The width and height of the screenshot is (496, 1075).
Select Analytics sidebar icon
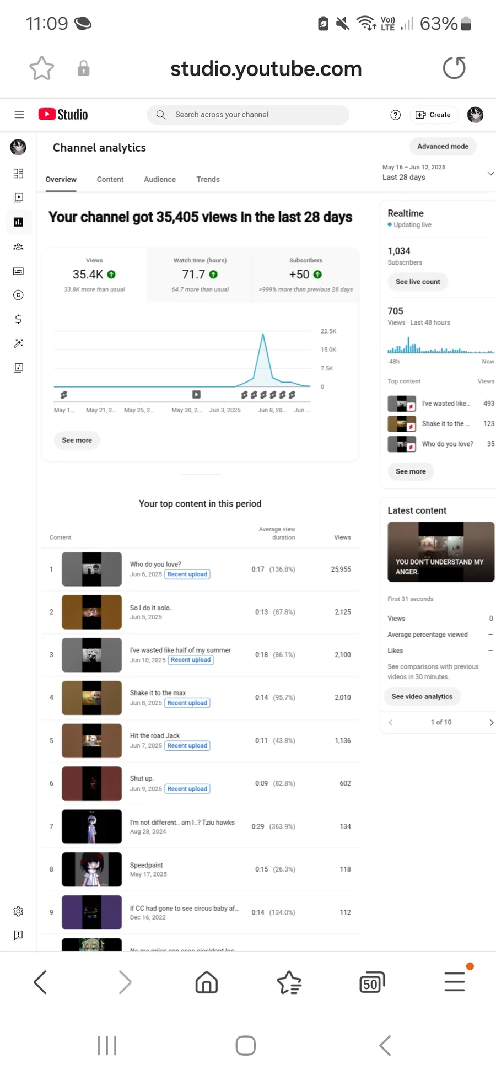pyautogui.click(x=18, y=222)
